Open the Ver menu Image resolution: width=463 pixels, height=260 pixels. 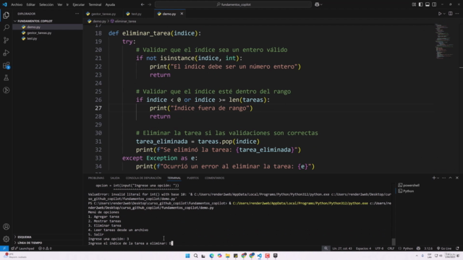click(x=59, y=4)
